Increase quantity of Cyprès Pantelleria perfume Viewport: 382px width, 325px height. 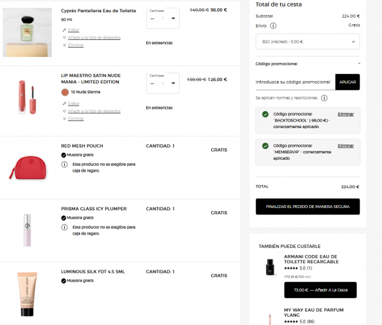[173, 18]
